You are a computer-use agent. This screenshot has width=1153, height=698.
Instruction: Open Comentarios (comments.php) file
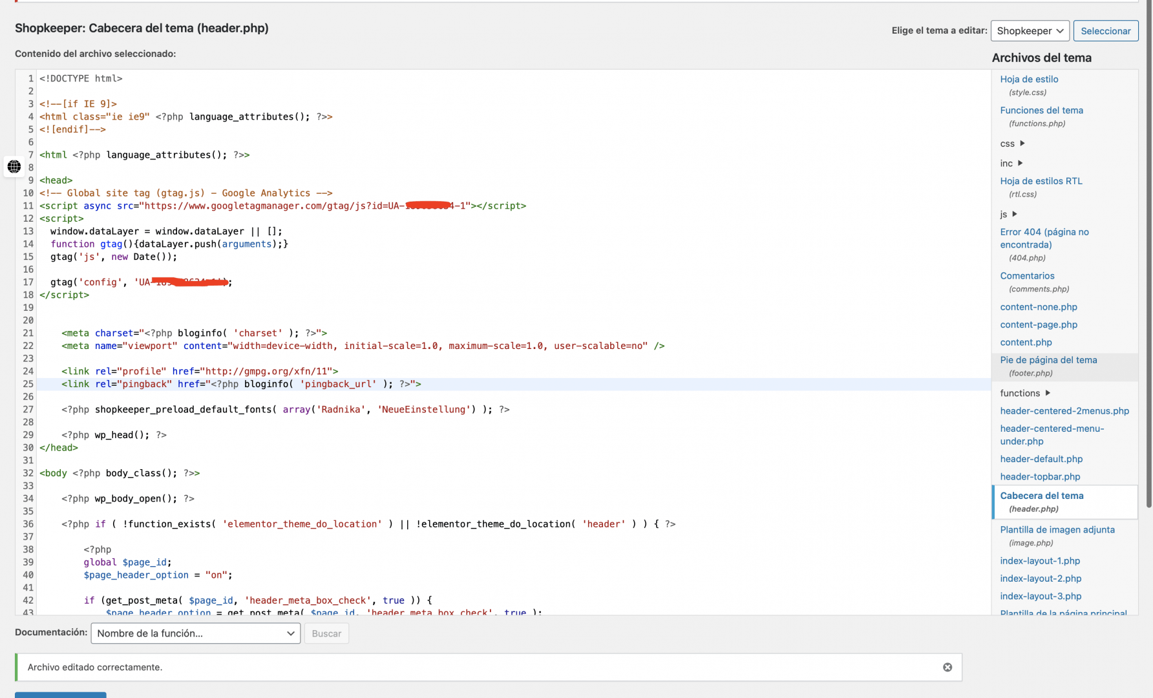[x=1027, y=275]
